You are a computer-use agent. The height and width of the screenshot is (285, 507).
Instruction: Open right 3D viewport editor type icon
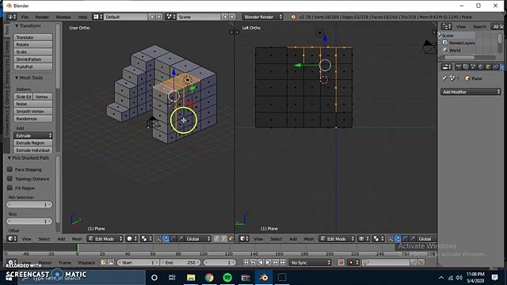tap(244, 239)
